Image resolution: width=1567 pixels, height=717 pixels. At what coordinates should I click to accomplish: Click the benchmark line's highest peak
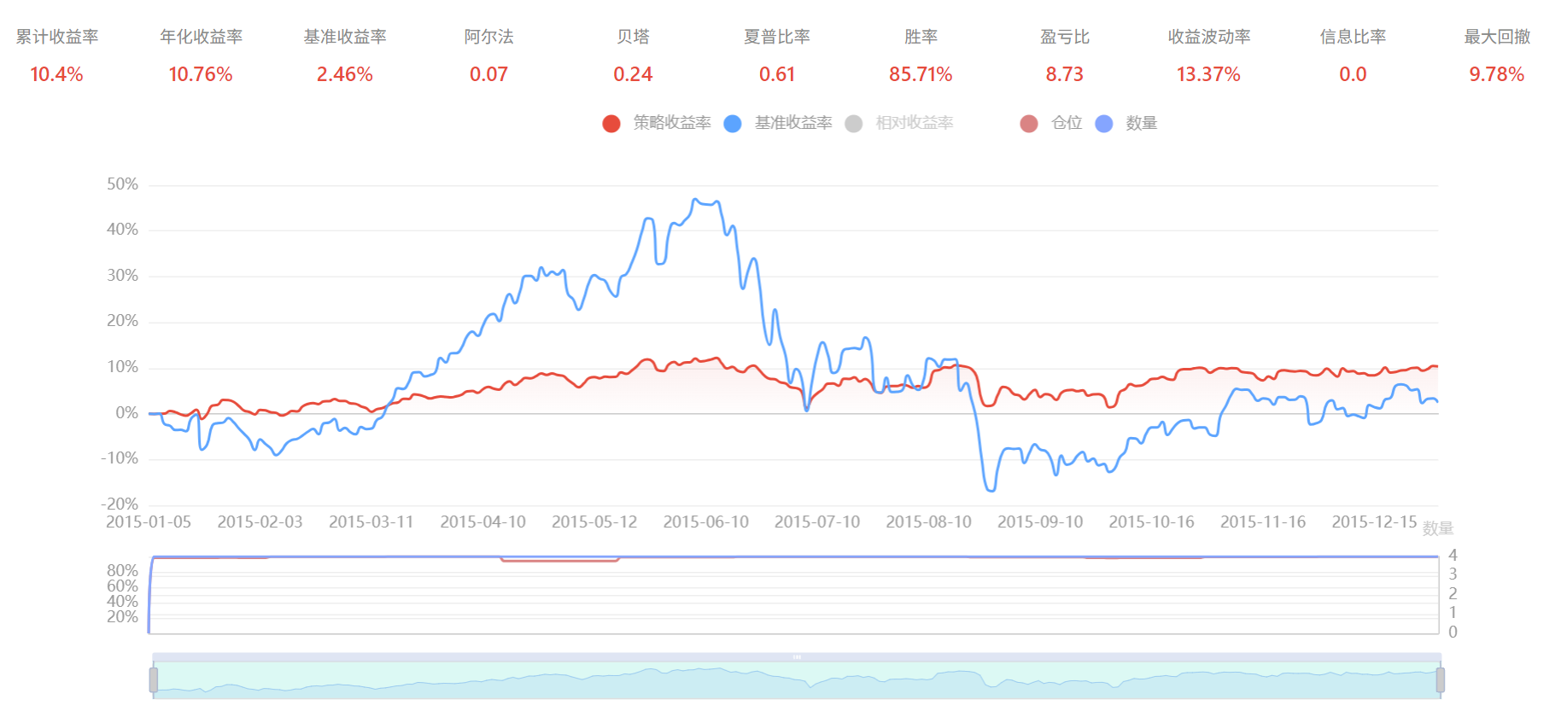click(697, 200)
